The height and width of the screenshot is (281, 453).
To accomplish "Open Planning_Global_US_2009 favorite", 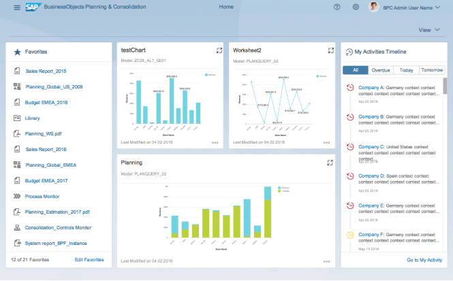I will click(54, 86).
